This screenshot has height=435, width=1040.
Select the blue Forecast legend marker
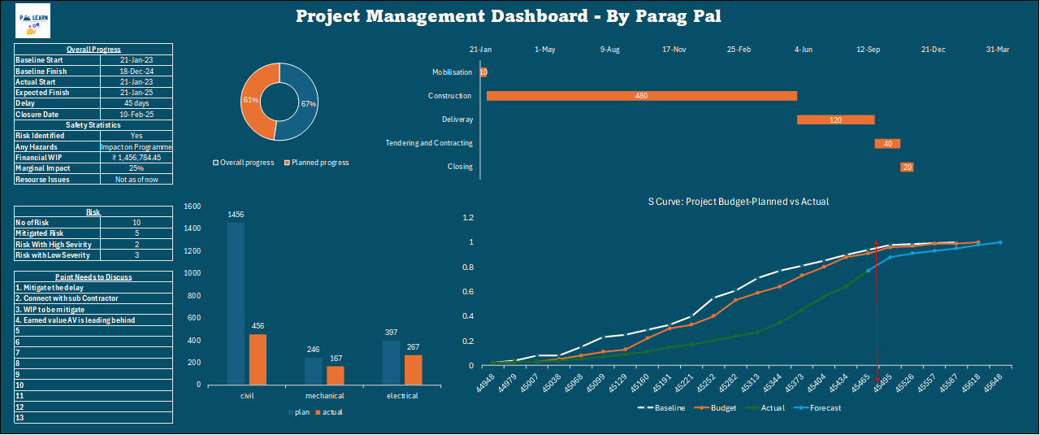803,408
